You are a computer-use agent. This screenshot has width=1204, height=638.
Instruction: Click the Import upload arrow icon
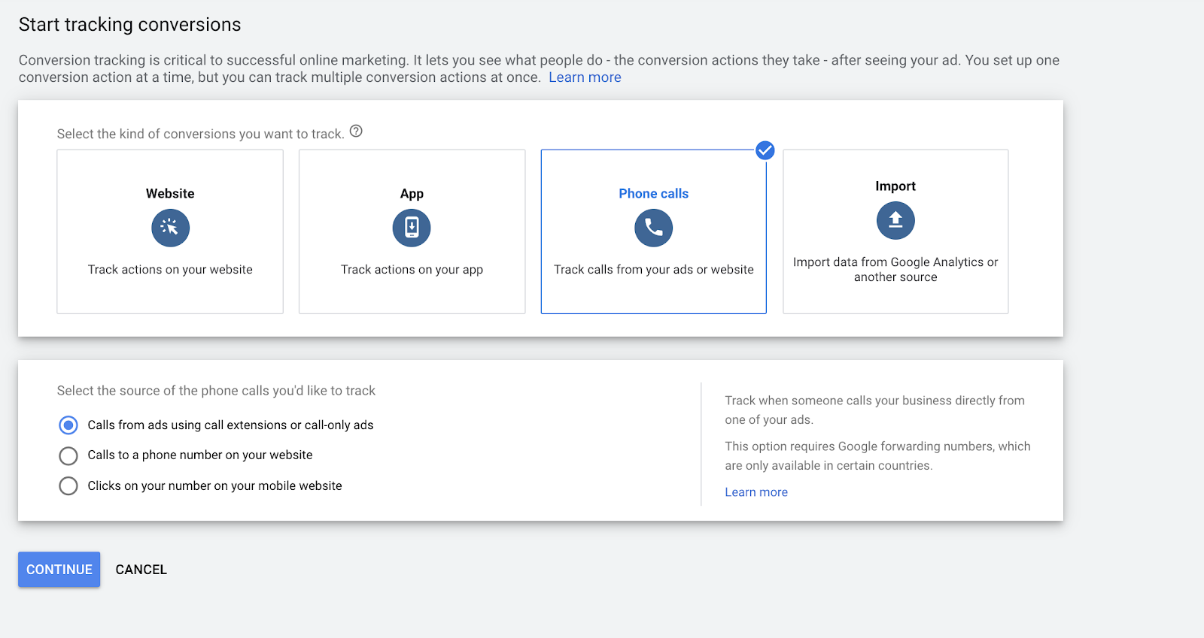tap(895, 220)
